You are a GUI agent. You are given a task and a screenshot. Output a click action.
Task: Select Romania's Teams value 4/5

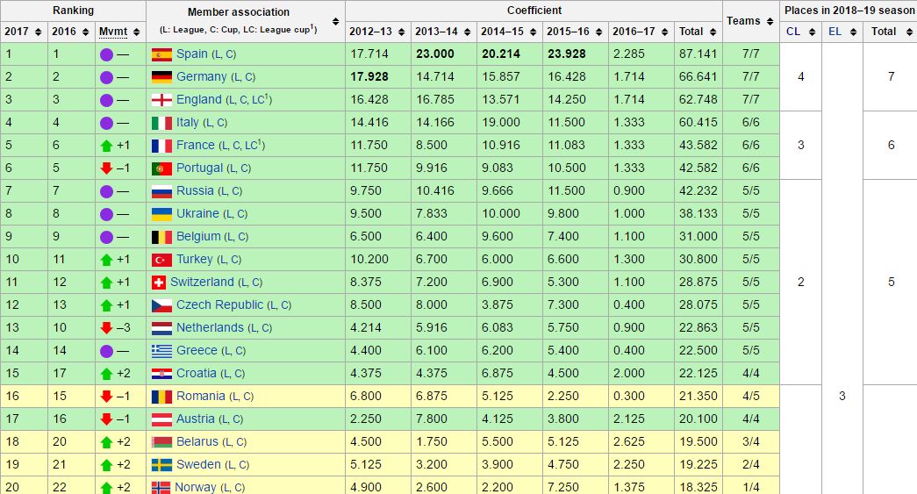[751, 396]
